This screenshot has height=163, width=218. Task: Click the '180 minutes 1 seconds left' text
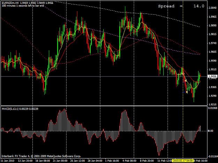[23, 6]
